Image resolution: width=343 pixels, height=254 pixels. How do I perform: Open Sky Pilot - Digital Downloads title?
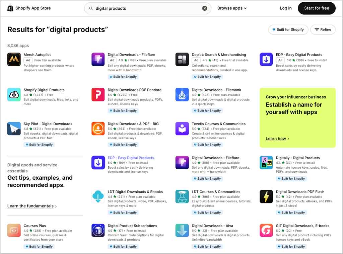coord(48,124)
